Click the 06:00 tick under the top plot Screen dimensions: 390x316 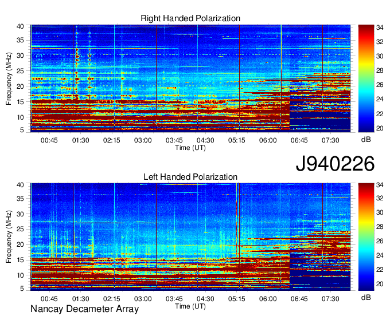268,140
